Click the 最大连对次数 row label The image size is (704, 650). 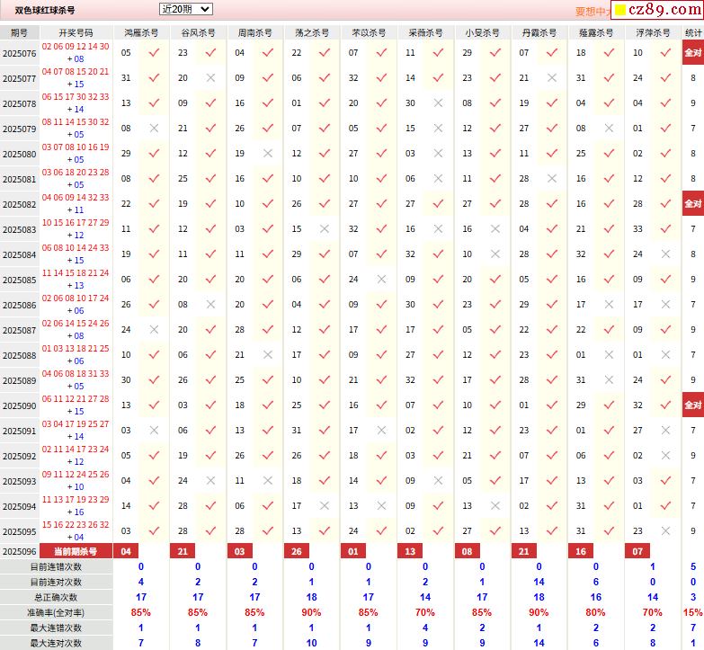[x=56, y=643]
